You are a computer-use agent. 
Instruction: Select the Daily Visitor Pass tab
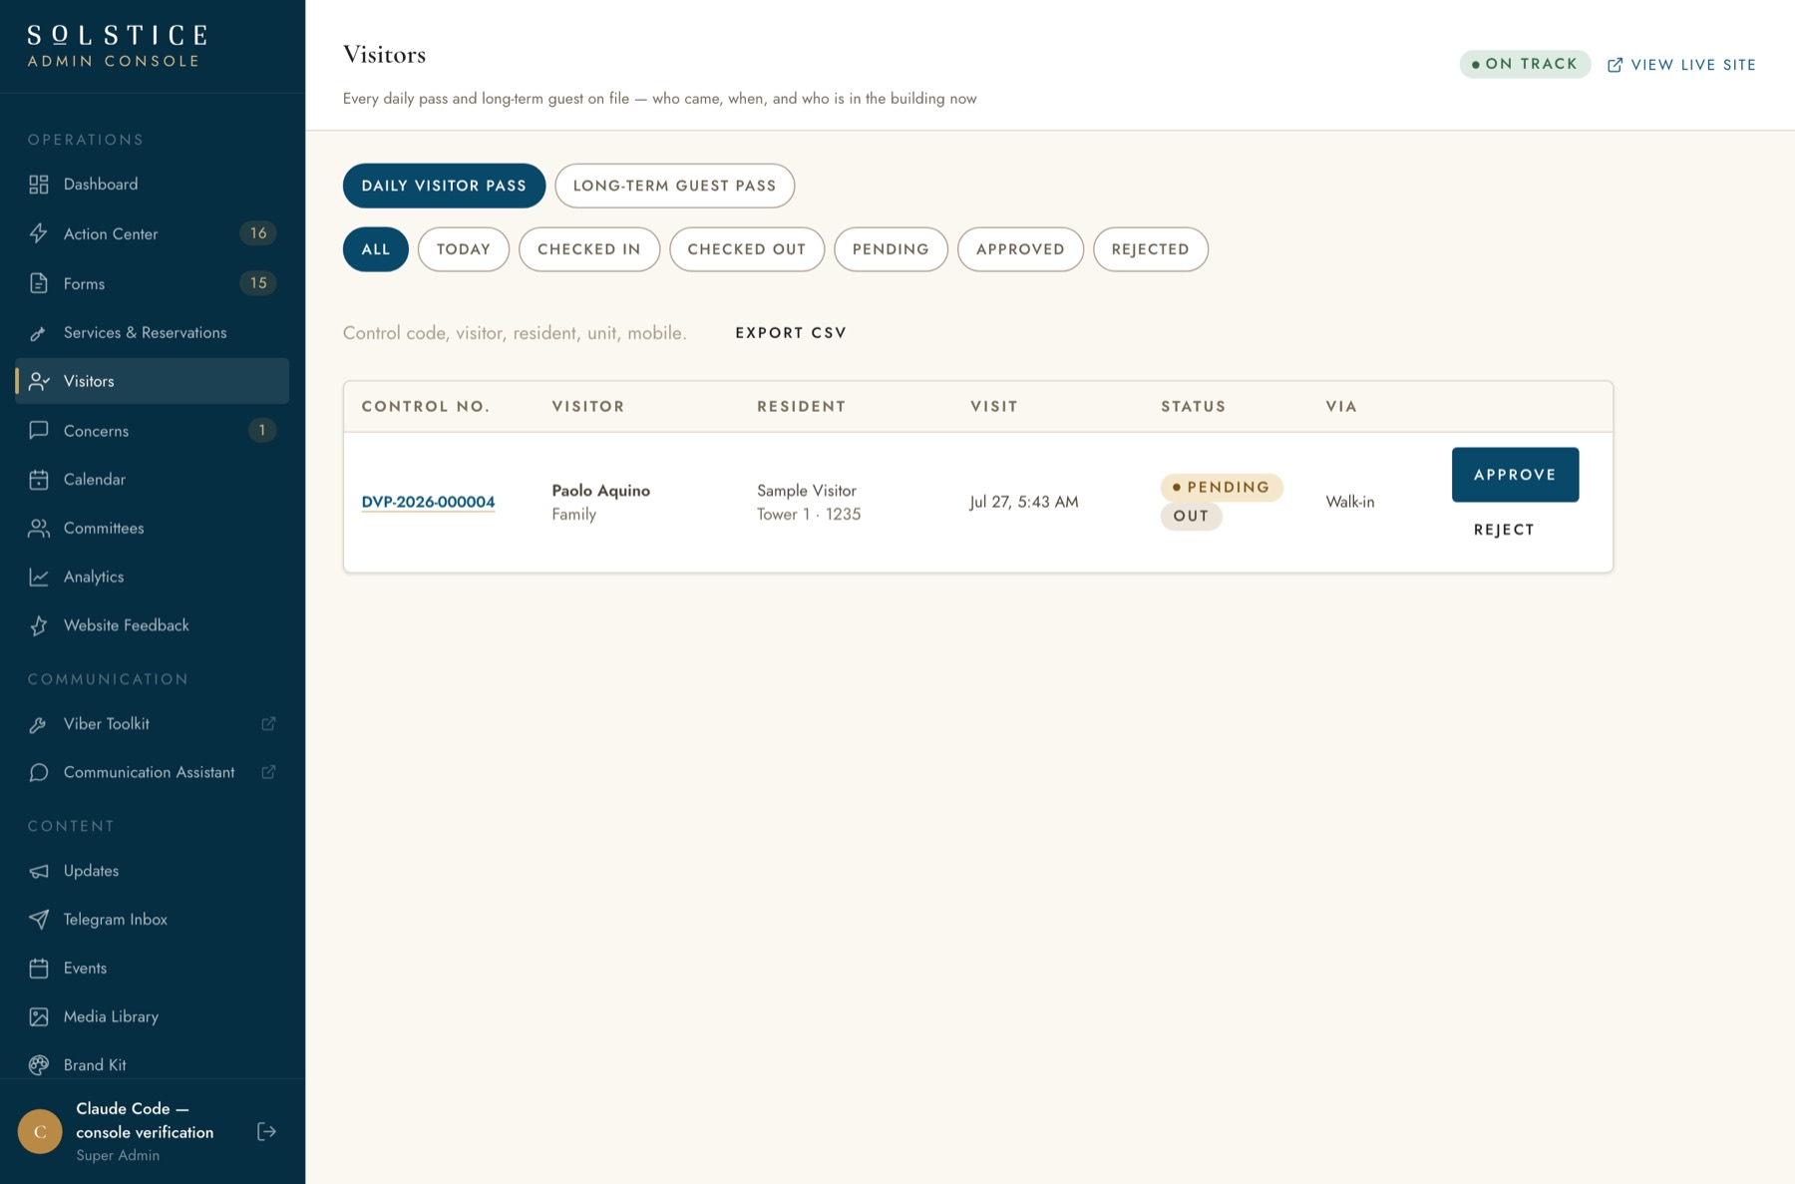[x=444, y=186]
